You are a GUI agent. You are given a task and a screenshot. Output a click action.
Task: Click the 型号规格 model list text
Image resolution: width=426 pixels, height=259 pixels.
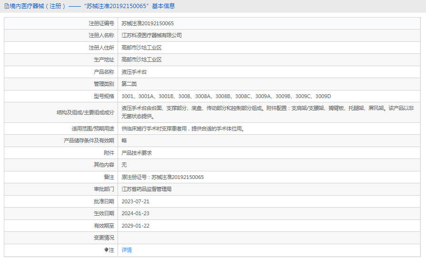coord(226,96)
